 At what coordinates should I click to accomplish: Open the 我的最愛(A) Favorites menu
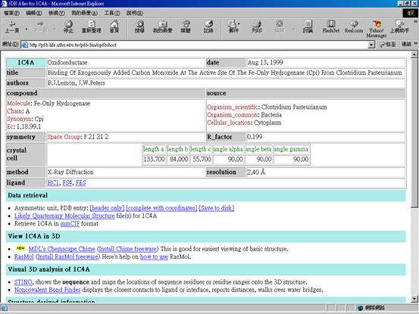click(x=84, y=13)
